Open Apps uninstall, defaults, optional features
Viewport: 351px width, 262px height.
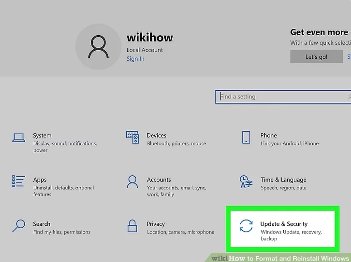click(63, 187)
